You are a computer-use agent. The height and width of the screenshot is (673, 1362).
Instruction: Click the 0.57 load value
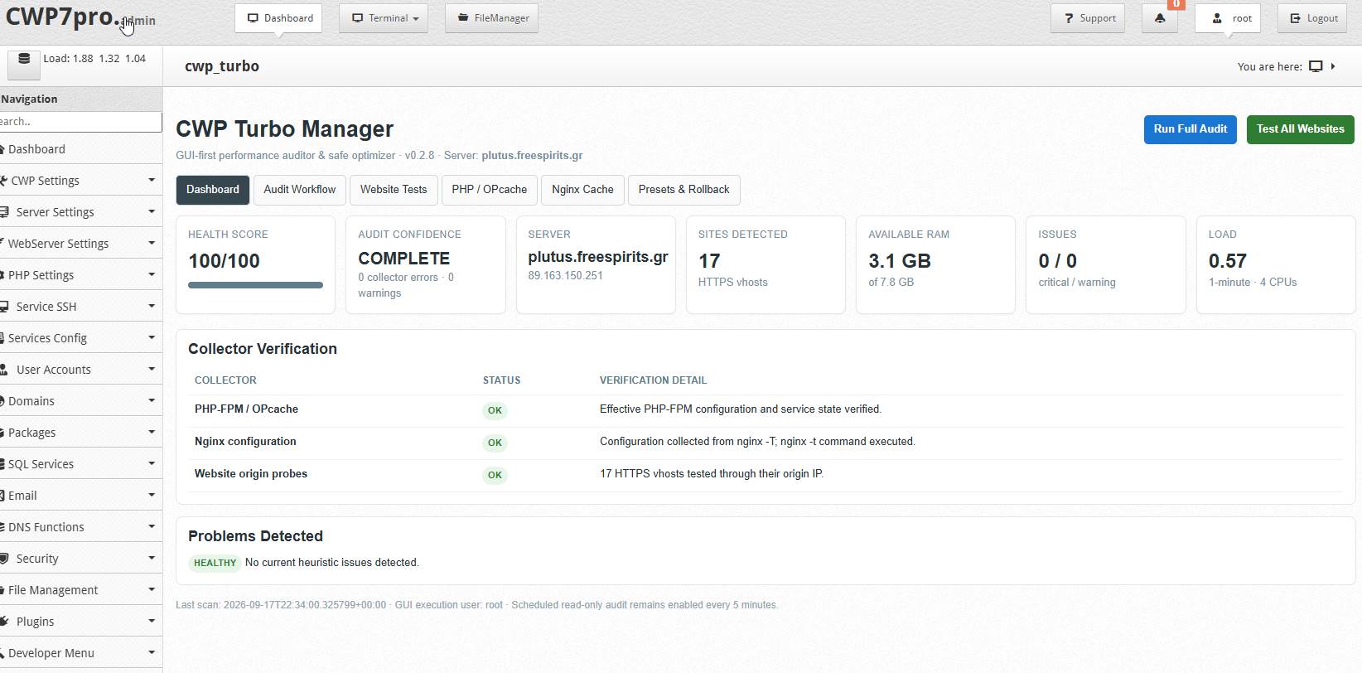coord(1228,261)
